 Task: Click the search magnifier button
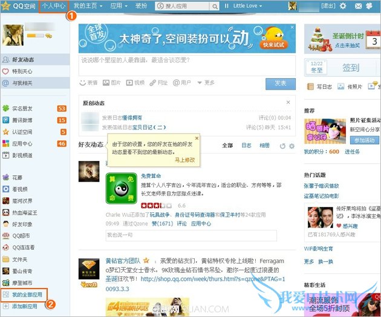tap(215, 6)
